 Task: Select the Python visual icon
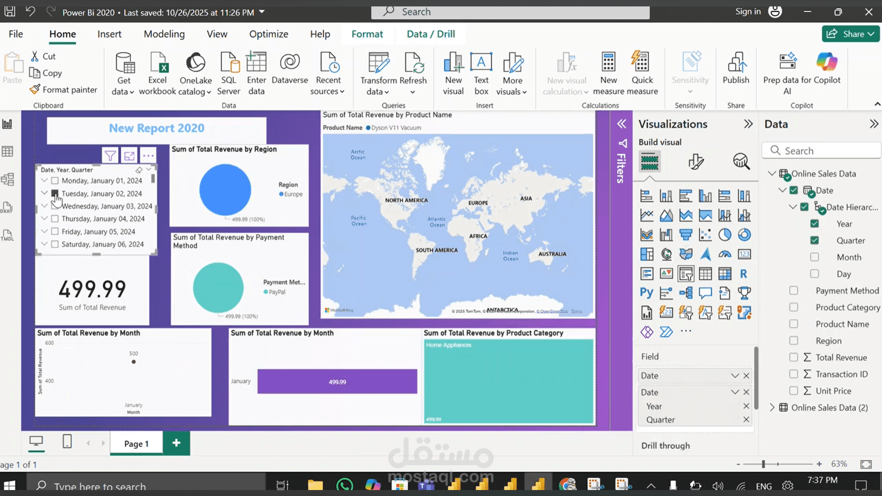pos(646,293)
